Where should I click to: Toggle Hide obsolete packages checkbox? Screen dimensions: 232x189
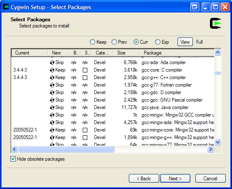[13, 159]
